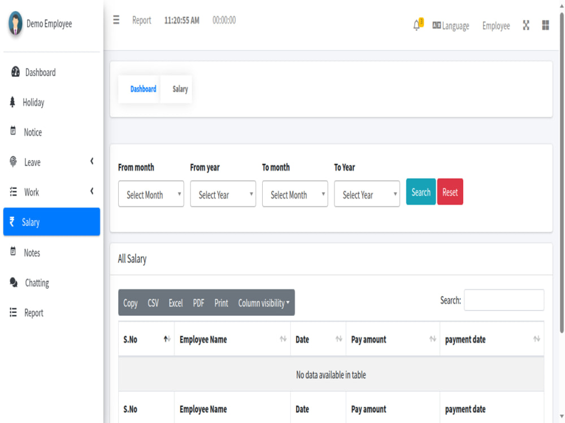The width and height of the screenshot is (565, 423).
Task: Click the Chatting speech bubbles icon
Action: point(14,283)
